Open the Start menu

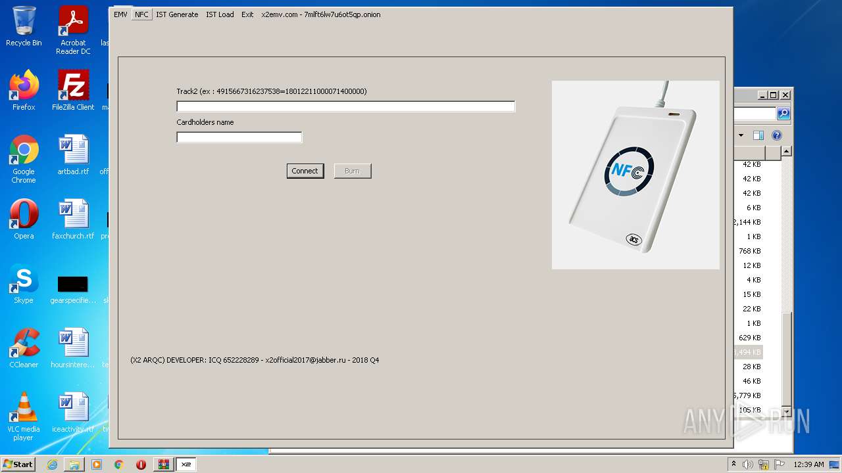tap(18, 464)
